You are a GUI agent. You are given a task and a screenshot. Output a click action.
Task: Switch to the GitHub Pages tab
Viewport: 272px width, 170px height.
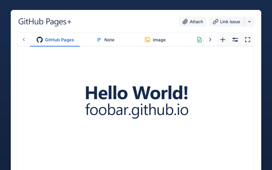(x=59, y=40)
